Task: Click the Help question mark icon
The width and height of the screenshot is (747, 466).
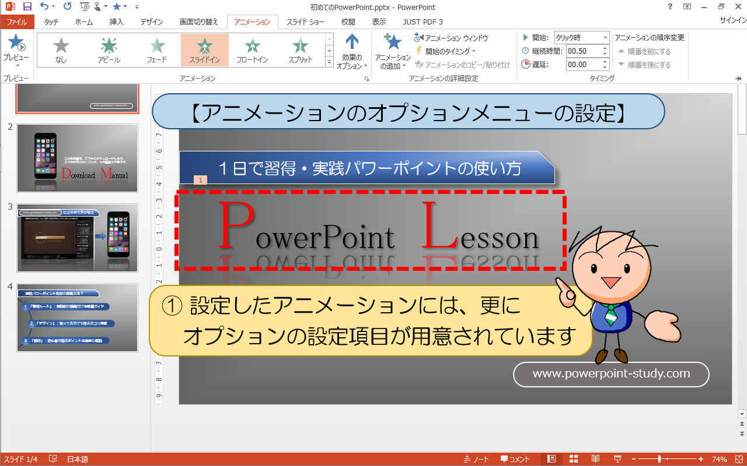Action: point(669,7)
